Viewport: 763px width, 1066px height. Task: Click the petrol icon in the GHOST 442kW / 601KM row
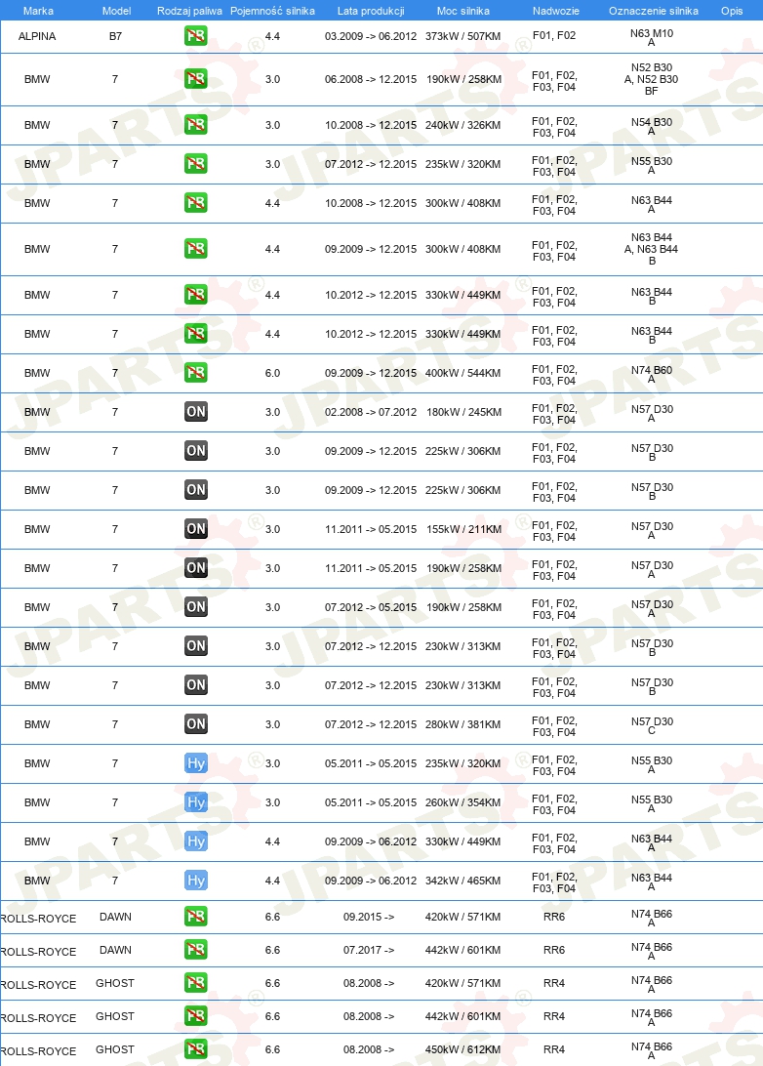click(196, 1016)
